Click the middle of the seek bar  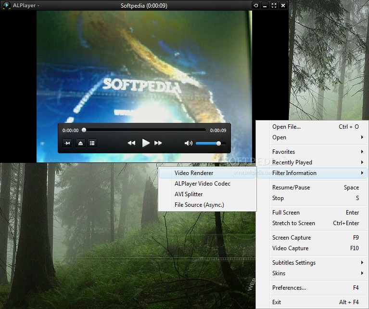pos(144,130)
